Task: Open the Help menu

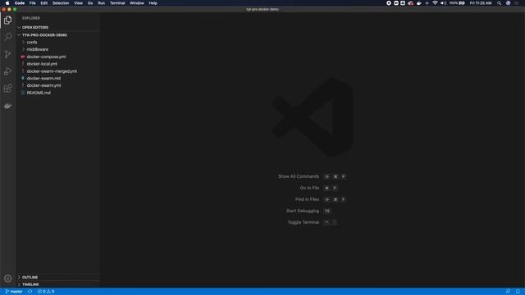Action: 153,3
